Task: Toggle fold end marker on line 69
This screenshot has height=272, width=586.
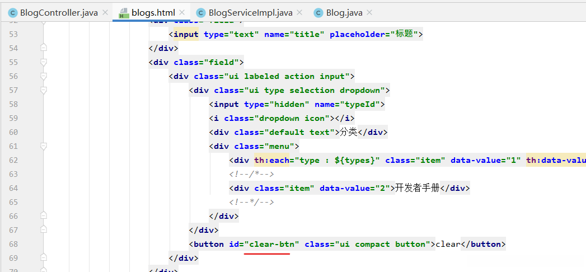Action: coord(44,258)
